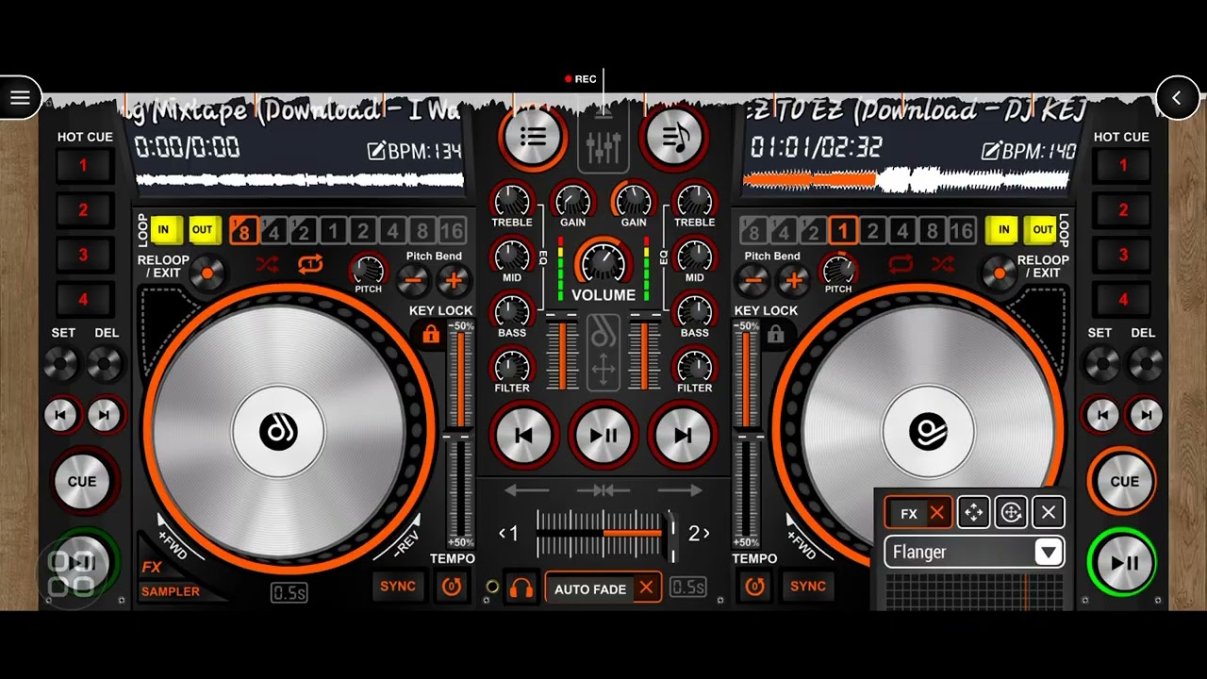This screenshot has width=1207, height=679.
Task: Set left deck loop OUT point
Action: coord(203,230)
